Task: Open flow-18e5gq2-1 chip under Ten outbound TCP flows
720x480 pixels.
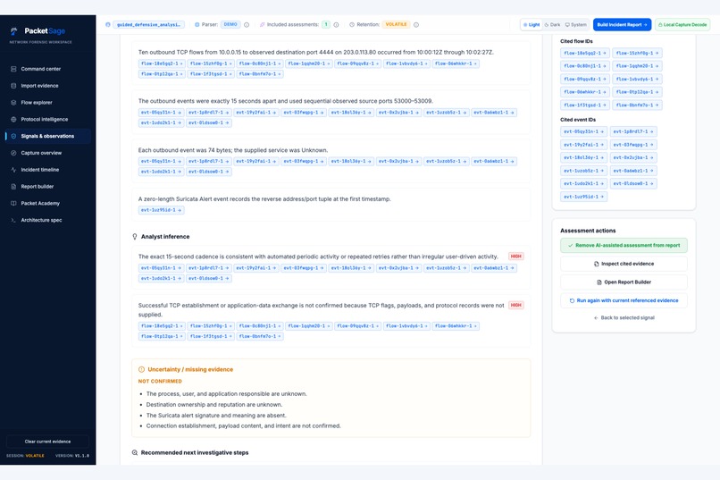Action: pos(162,63)
